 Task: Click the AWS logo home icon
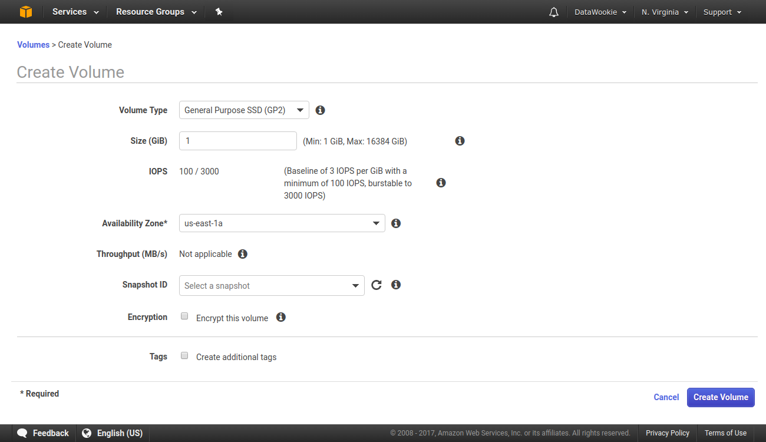tap(26, 12)
